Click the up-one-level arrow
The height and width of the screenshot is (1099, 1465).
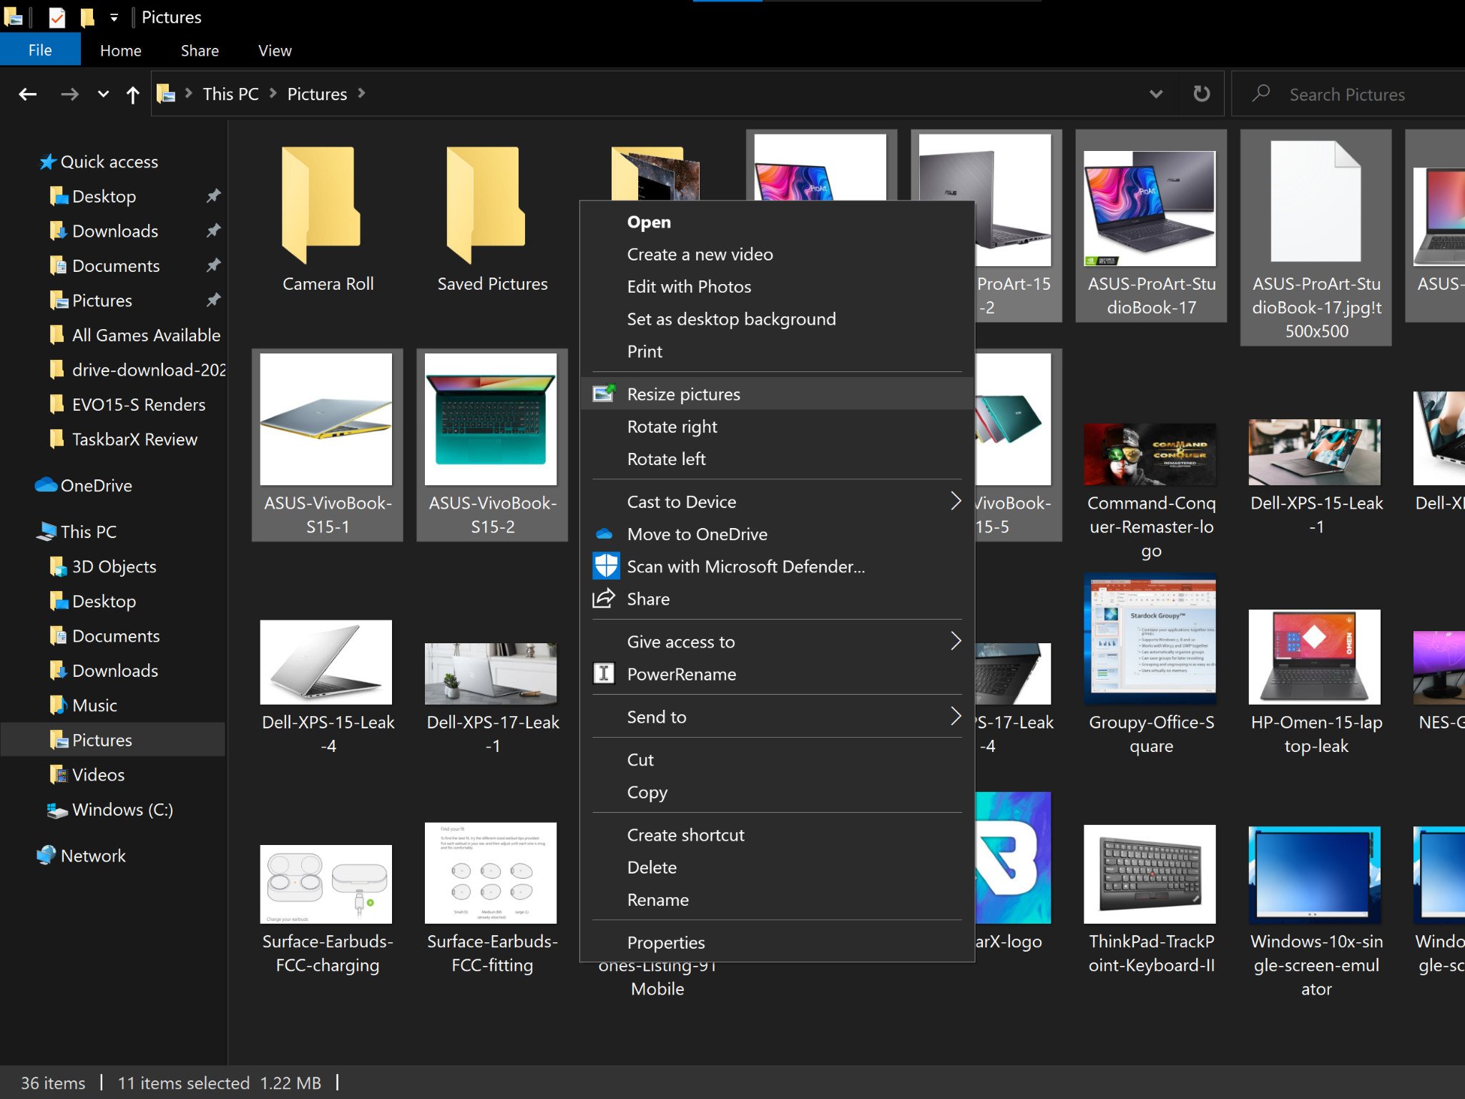pos(132,94)
